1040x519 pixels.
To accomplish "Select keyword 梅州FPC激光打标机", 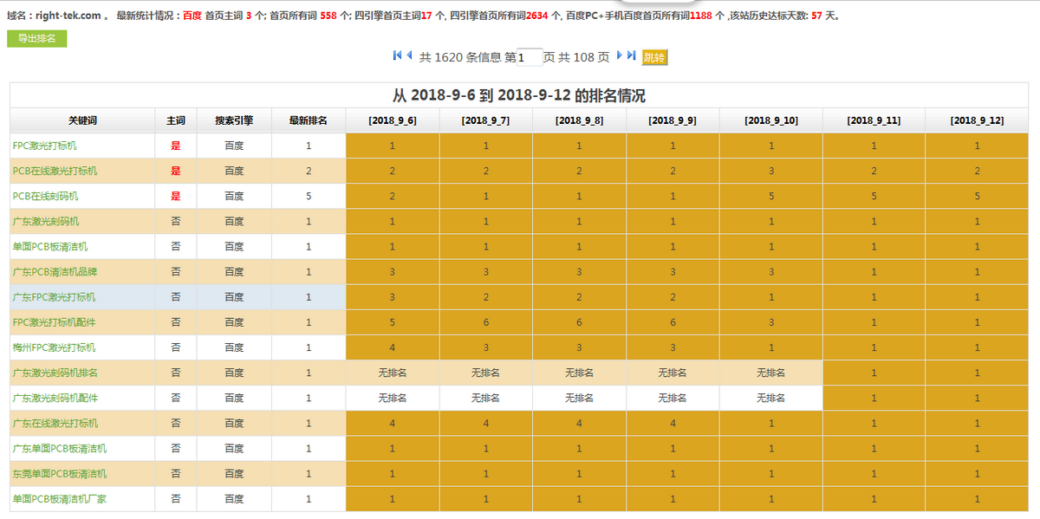I will point(54,347).
